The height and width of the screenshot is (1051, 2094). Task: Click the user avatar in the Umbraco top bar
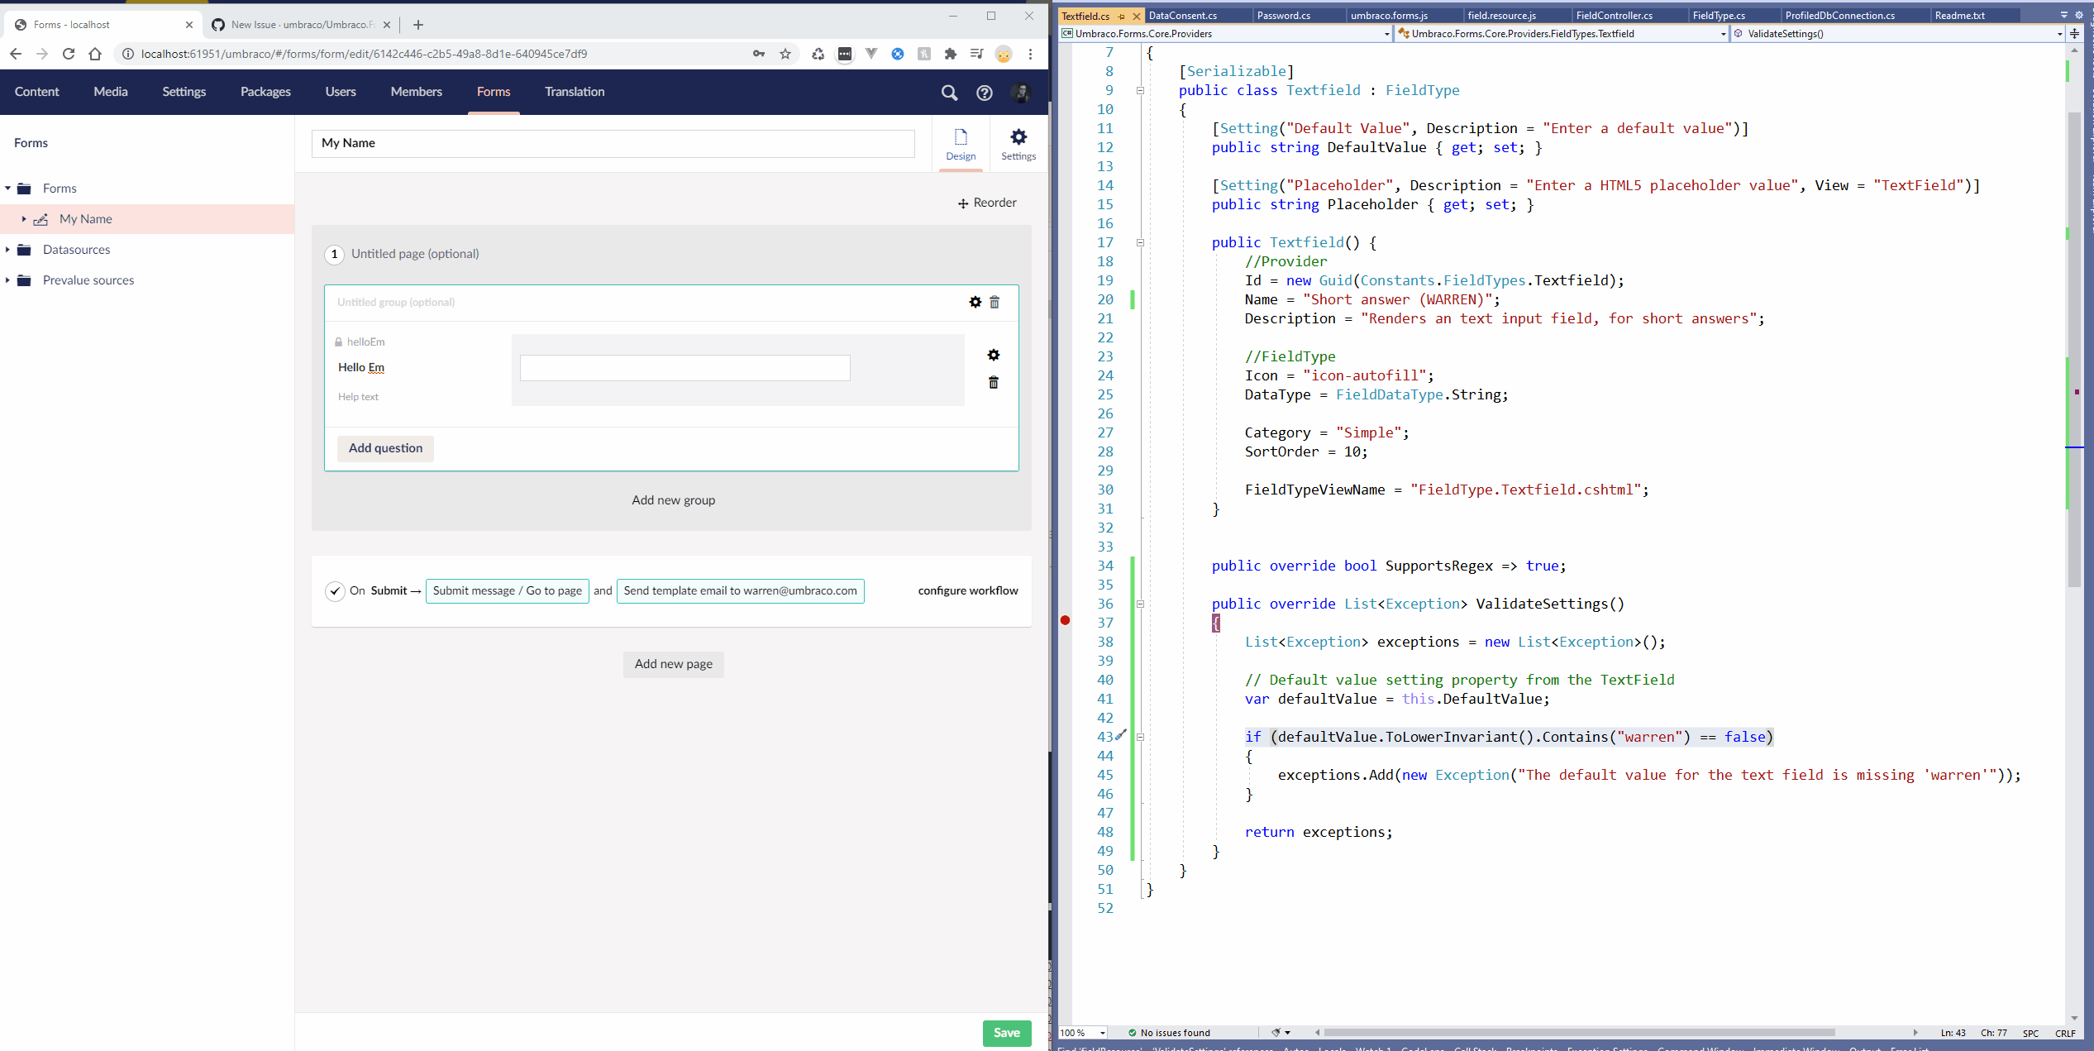1020,93
